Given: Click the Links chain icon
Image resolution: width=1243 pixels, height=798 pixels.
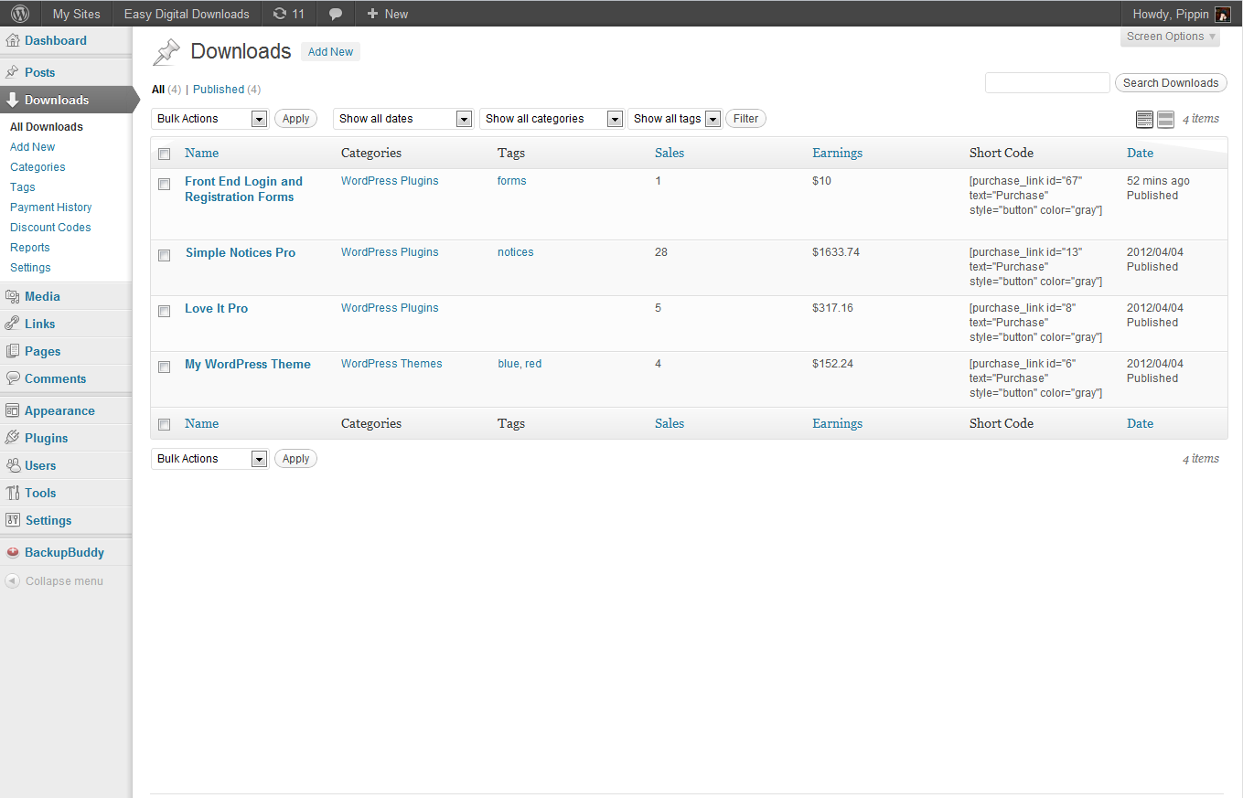Looking at the screenshot, I should 12,324.
